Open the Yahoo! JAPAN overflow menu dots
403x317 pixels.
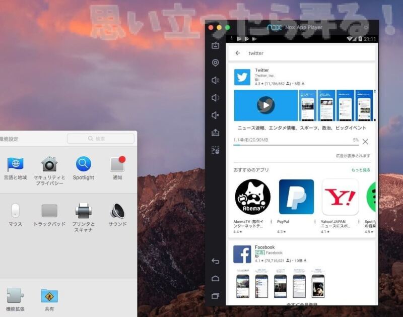[359, 222]
